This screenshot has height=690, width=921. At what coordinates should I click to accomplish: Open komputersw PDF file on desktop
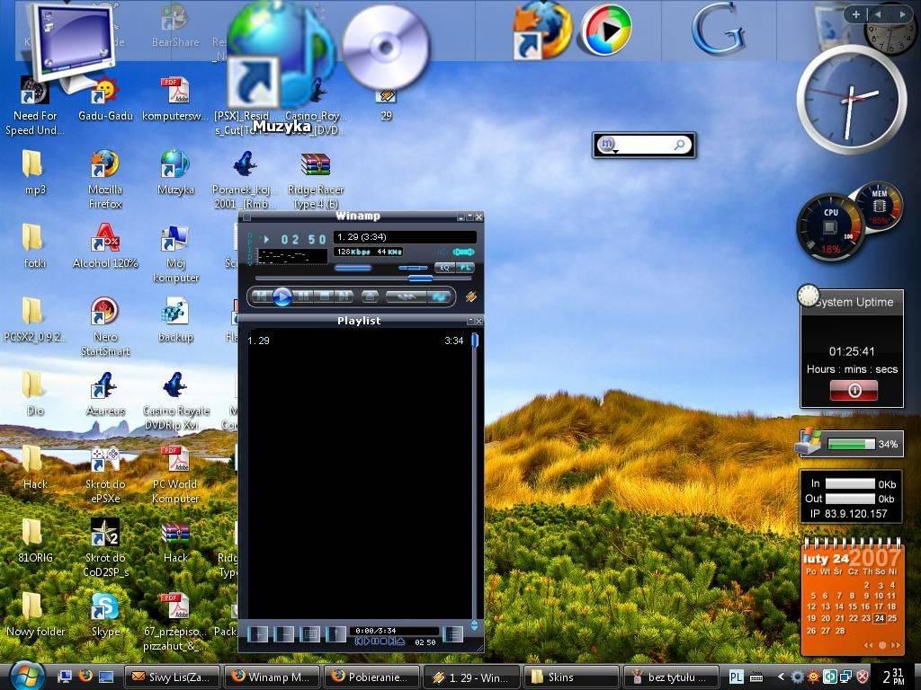pos(175,100)
